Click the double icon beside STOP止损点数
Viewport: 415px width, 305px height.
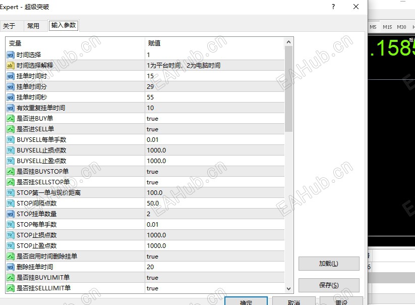[x=10, y=235]
